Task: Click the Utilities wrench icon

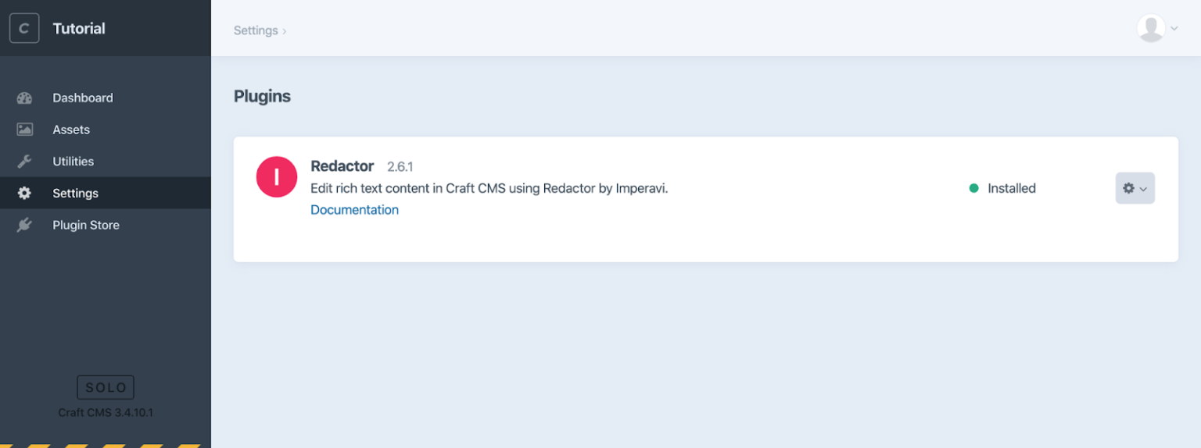Action: (x=24, y=162)
